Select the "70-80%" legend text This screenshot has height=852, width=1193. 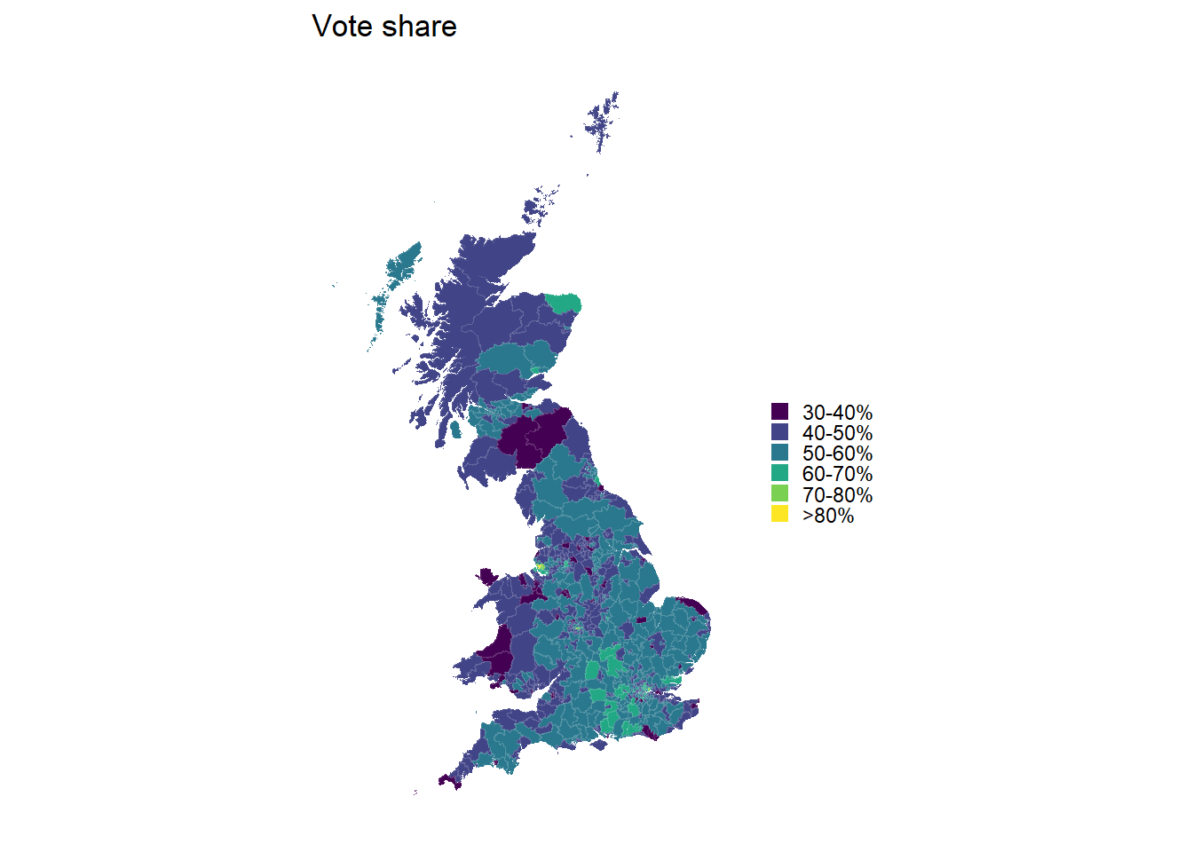[x=837, y=495]
